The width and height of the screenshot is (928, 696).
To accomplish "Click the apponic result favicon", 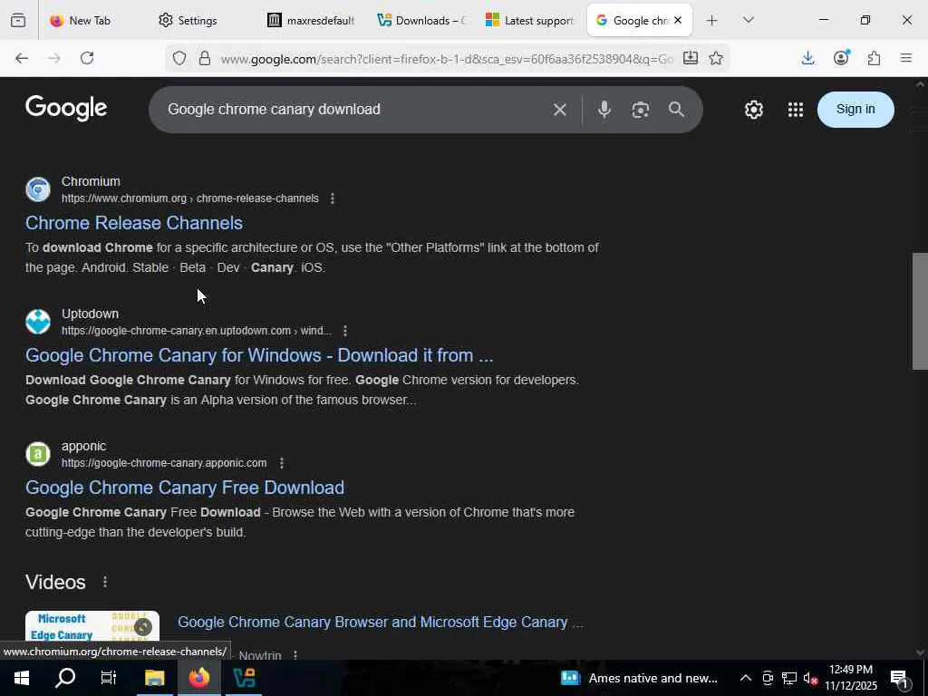I will 38,454.
